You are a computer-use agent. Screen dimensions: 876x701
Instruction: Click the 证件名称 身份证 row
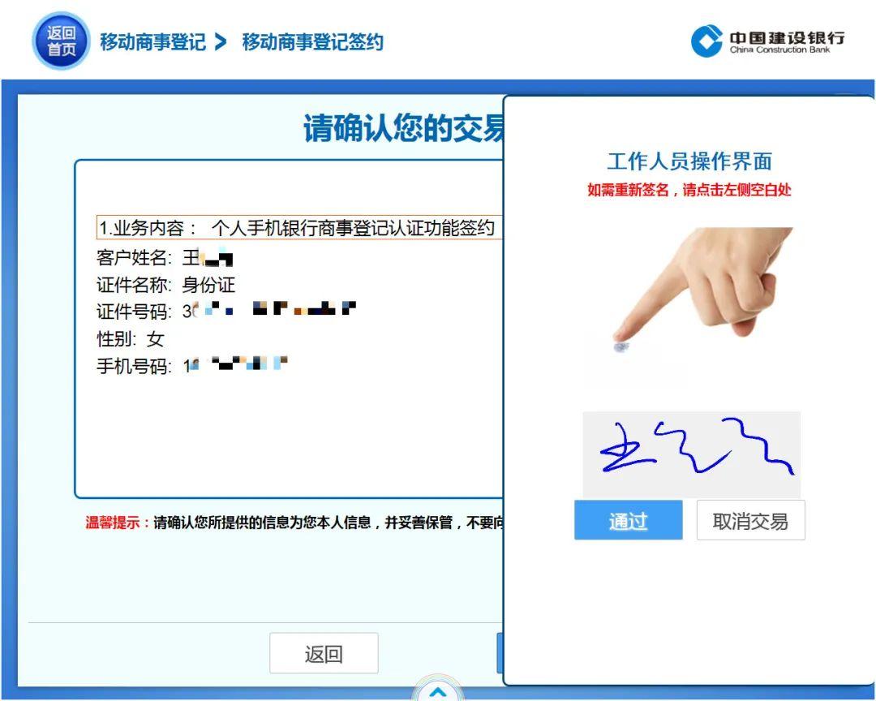(x=165, y=285)
